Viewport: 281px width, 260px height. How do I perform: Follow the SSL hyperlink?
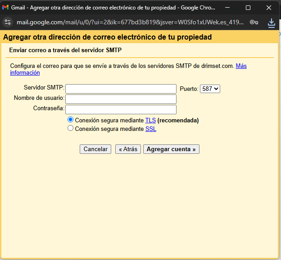point(151,129)
